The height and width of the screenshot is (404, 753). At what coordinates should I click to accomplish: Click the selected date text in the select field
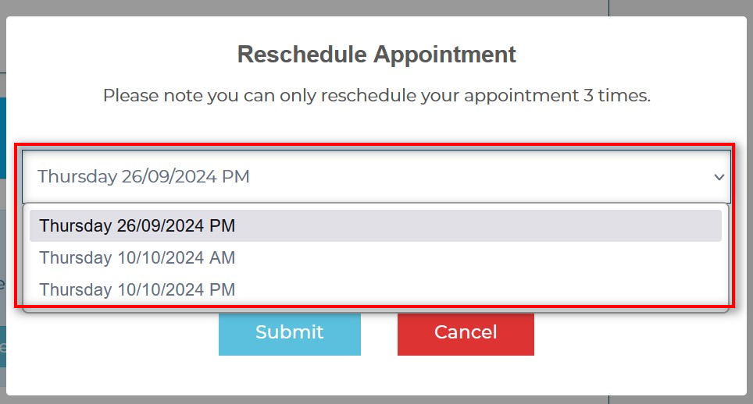[x=144, y=177]
